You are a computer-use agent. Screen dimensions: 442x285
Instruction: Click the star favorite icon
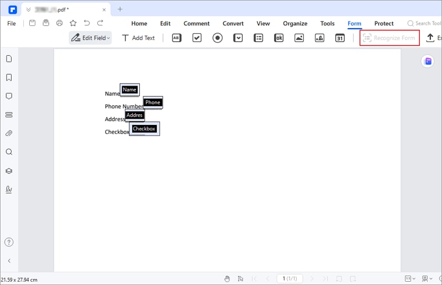point(73,23)
